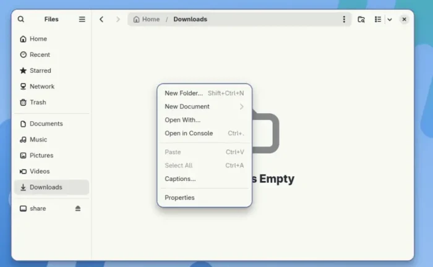Open the hamburger main menu
This screenshot has width=433, height=267.
(x=82, y=19)
